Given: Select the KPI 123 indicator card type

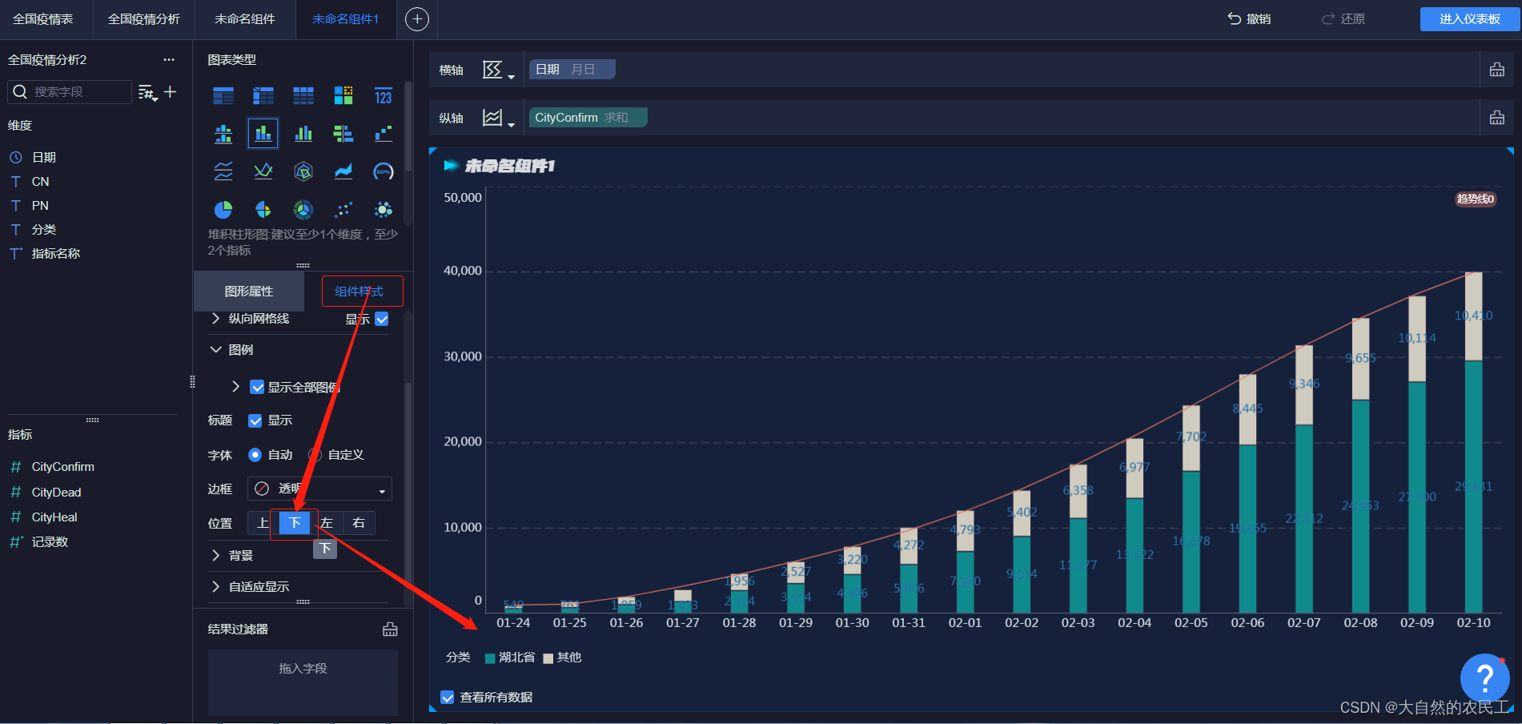Looking at the screenshot, I should click(384, 96).
